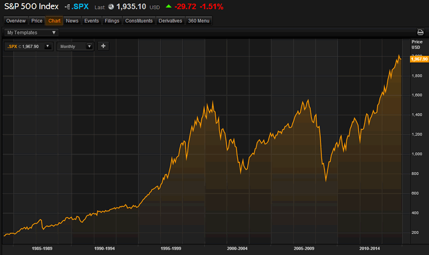Select the Chart tab
429x255 pixels.
point(54,21)
